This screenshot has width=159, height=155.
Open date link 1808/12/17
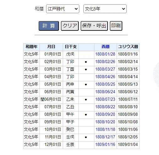tap(105, 137)
